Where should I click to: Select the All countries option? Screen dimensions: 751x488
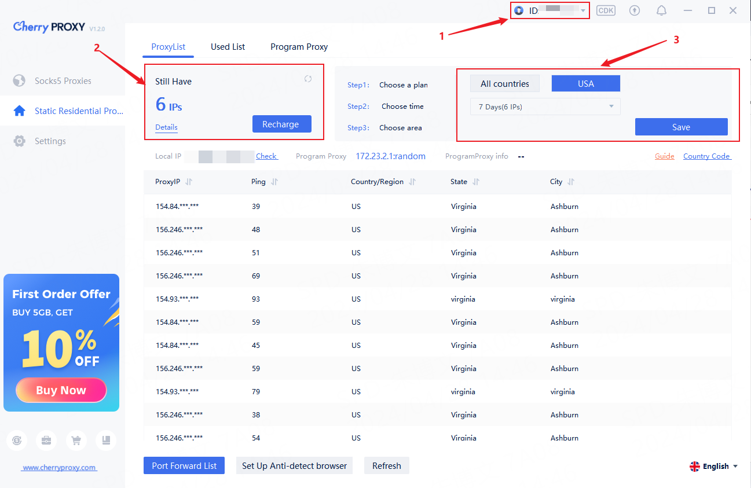pos(504,84)
